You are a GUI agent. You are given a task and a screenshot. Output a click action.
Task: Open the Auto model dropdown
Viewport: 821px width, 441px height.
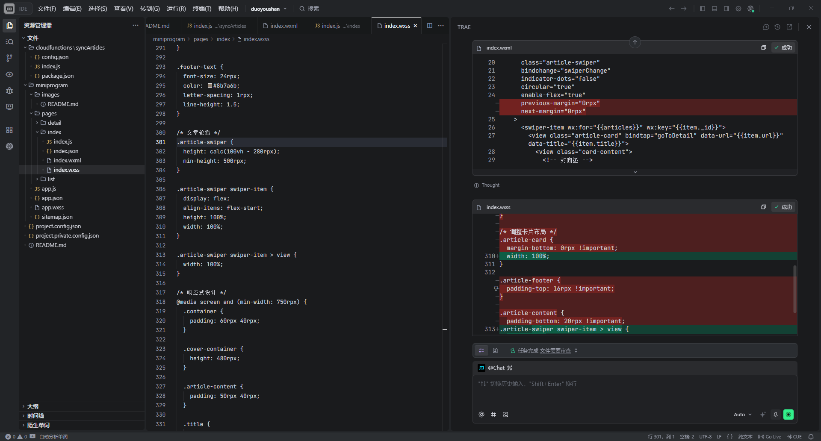[x=742, y=415]
